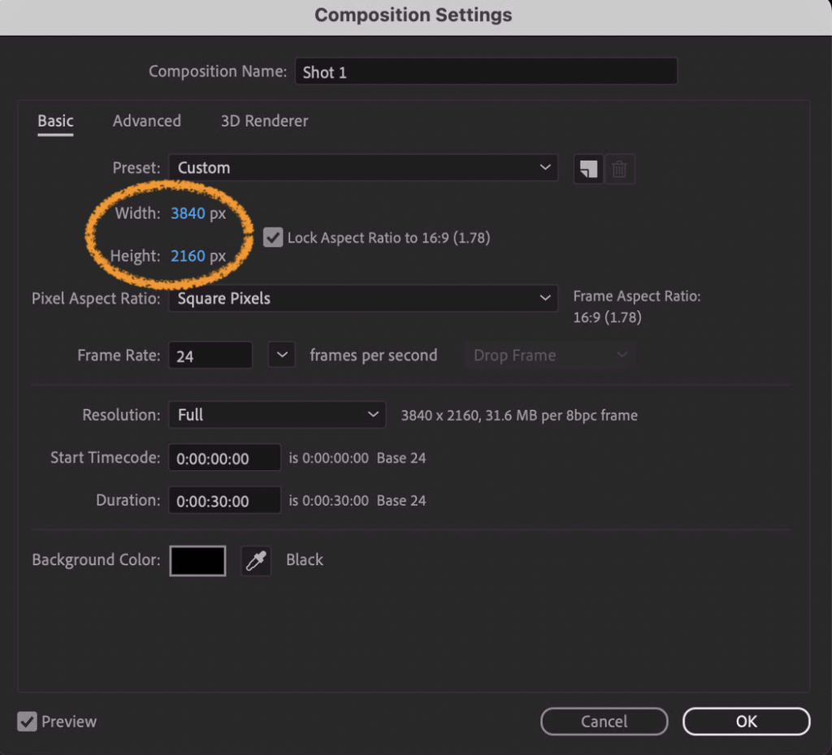832x755 pixels.
Task: Click the Cancel button
Action: [x=604, y=722]
